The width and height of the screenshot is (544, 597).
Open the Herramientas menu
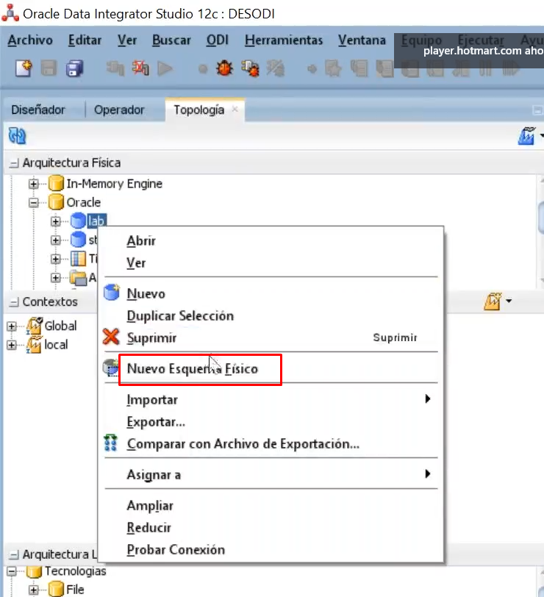[x=284, y=40]
